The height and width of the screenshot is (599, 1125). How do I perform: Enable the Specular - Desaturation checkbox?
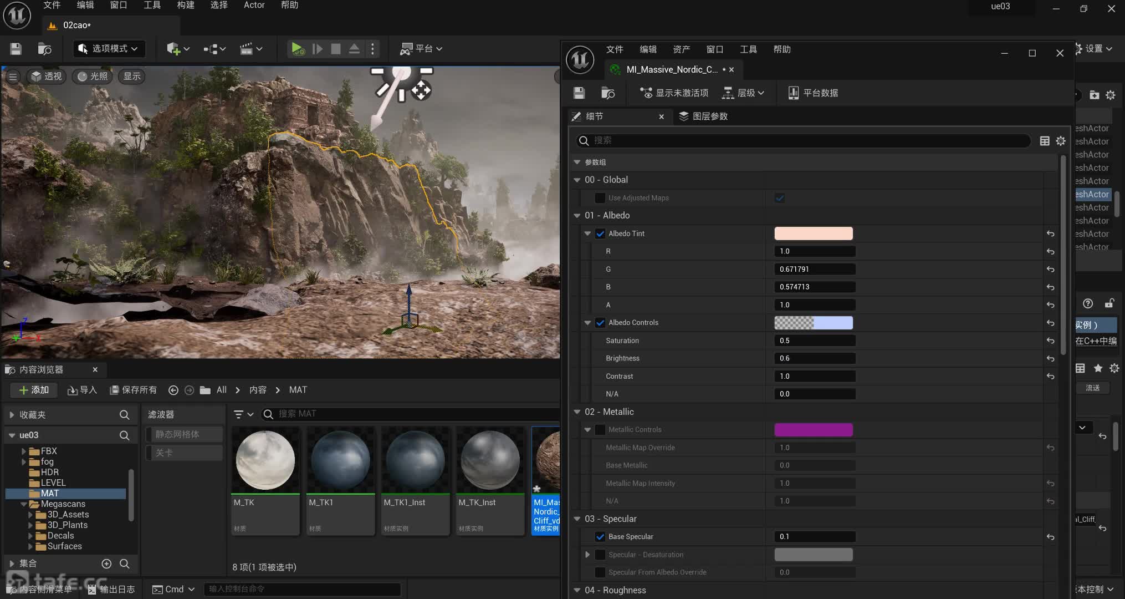[x=600, y=555]
